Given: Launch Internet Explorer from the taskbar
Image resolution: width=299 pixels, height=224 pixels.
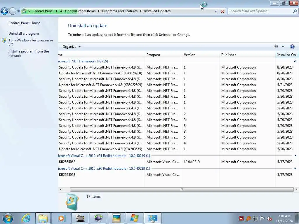Looking at the screenshot, I should coord(26,218).
